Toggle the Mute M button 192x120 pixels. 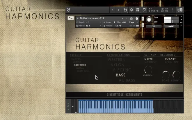click(143, 25)
